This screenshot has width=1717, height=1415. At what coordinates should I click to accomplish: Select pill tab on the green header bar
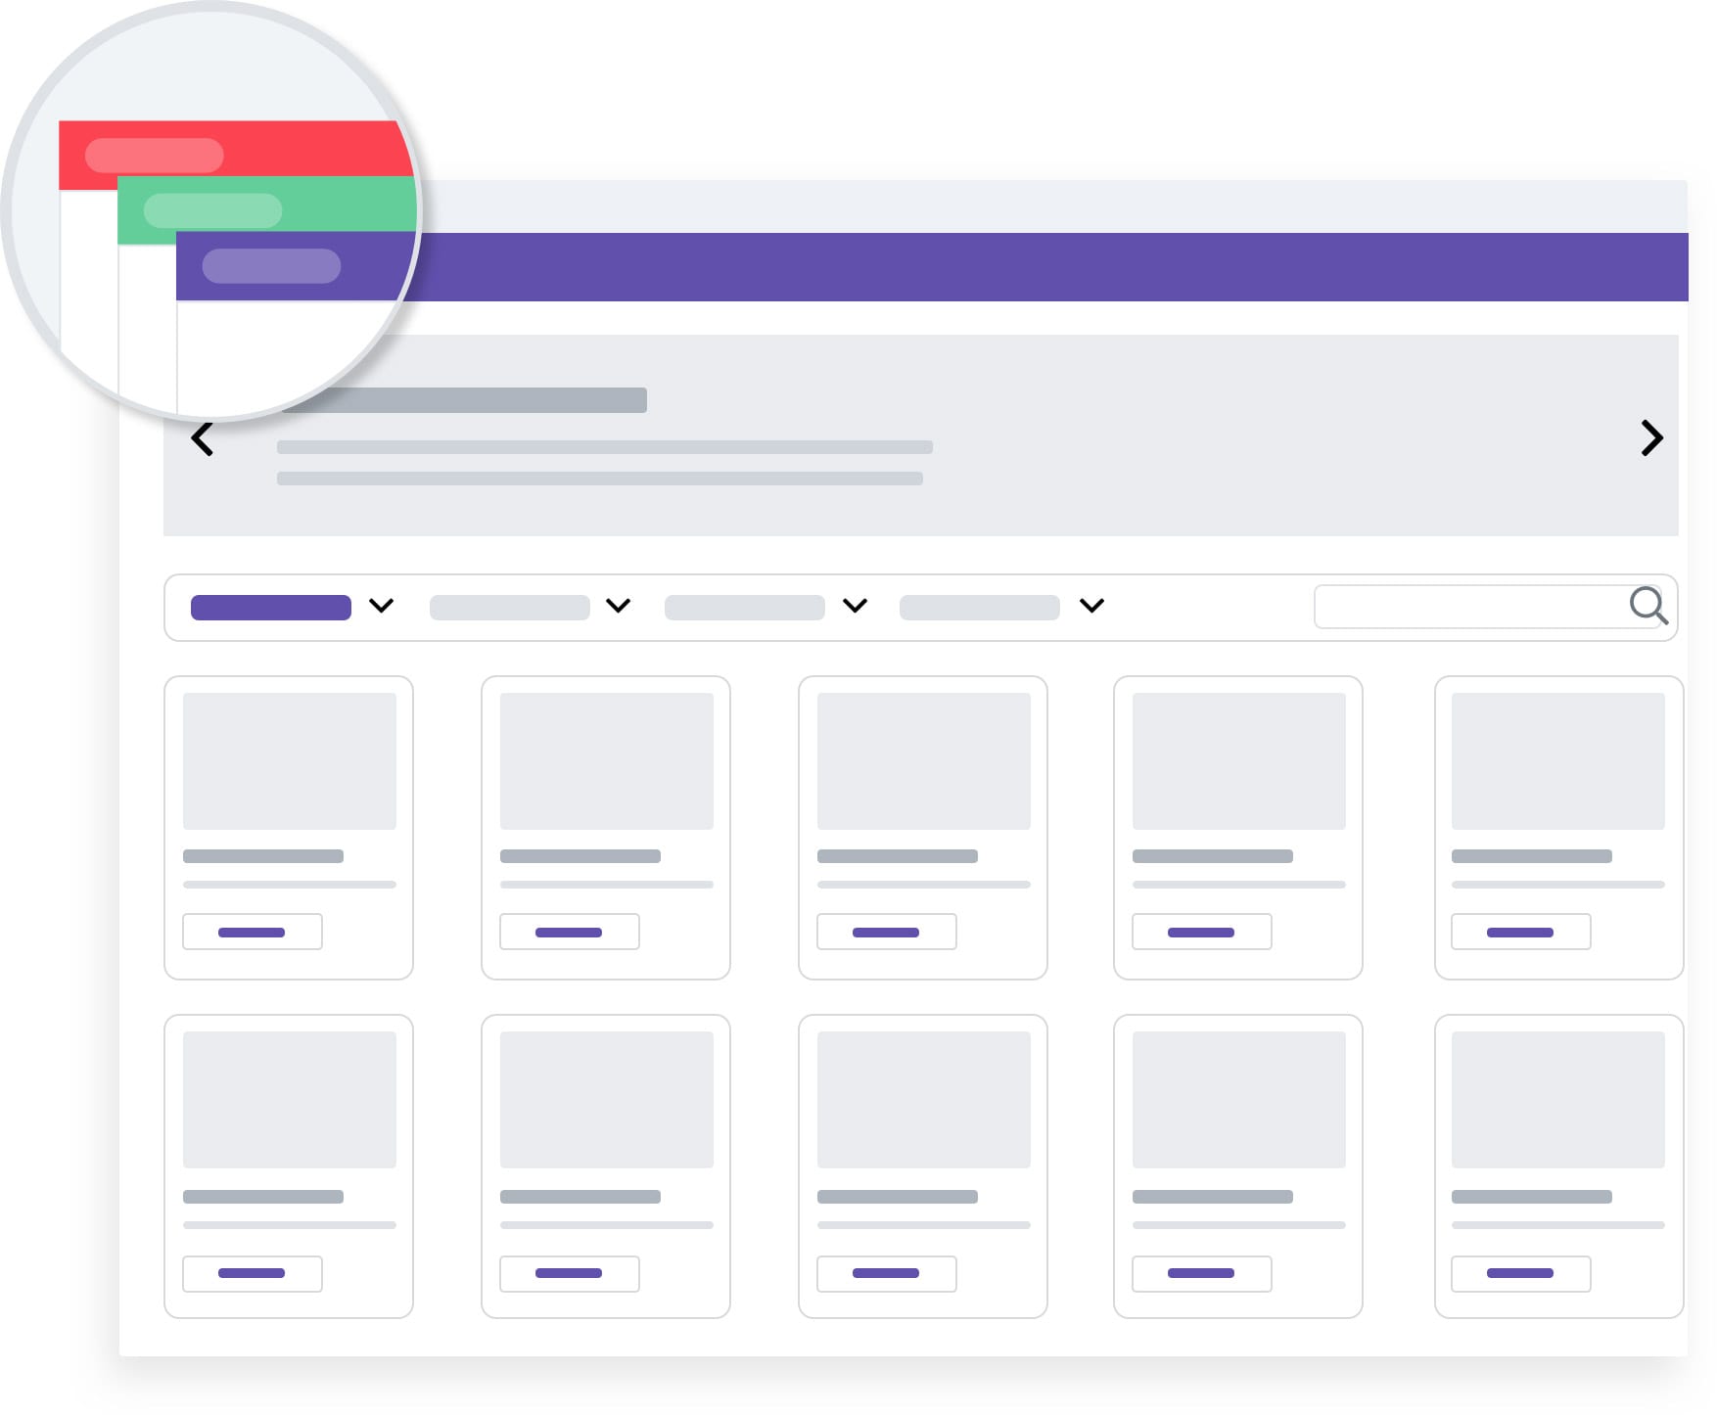tap(213, 210)
